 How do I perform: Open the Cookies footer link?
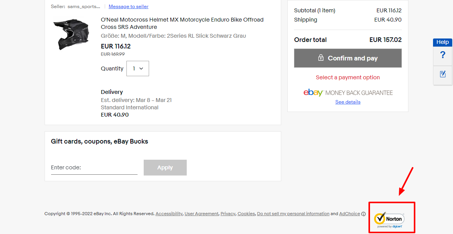point(246,214)
